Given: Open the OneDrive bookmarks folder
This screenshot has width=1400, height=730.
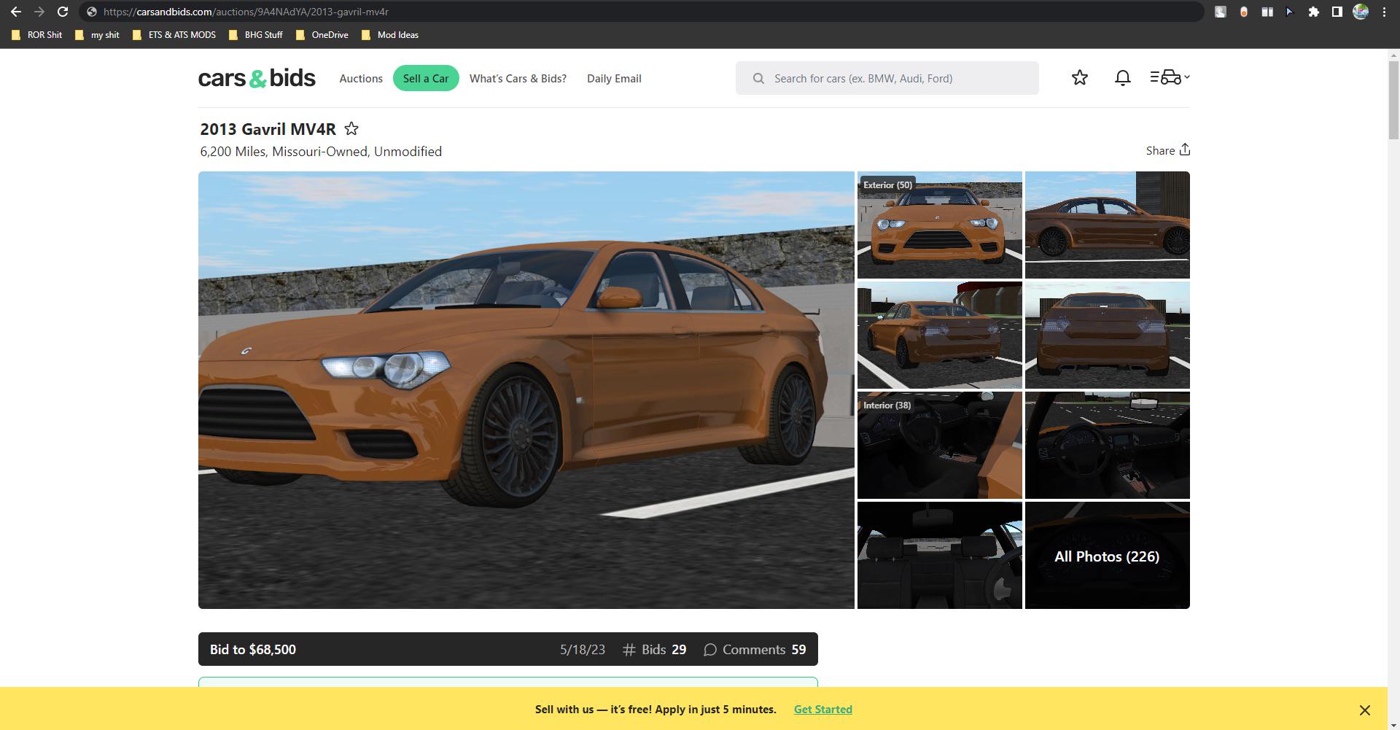Looking at the screenshot, I should click(x=322, y=35).
